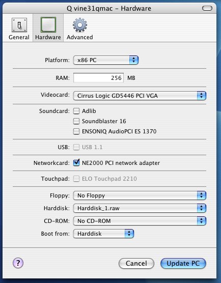This screenshot has width=221, height=283.
Task: Click the purple help question mark icon
Action: tap(18, 263)
